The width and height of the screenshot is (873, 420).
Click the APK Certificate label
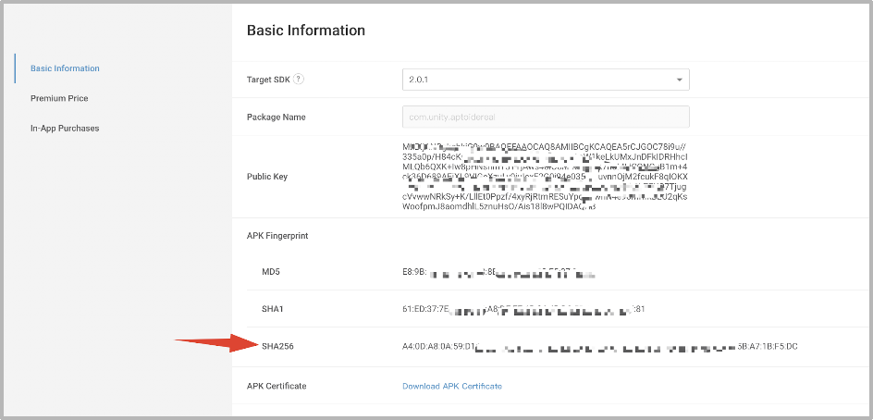point(277,386)
